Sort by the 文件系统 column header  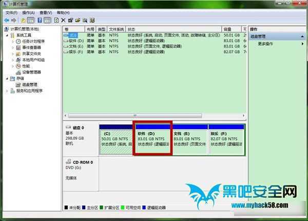tap(117, 29)
